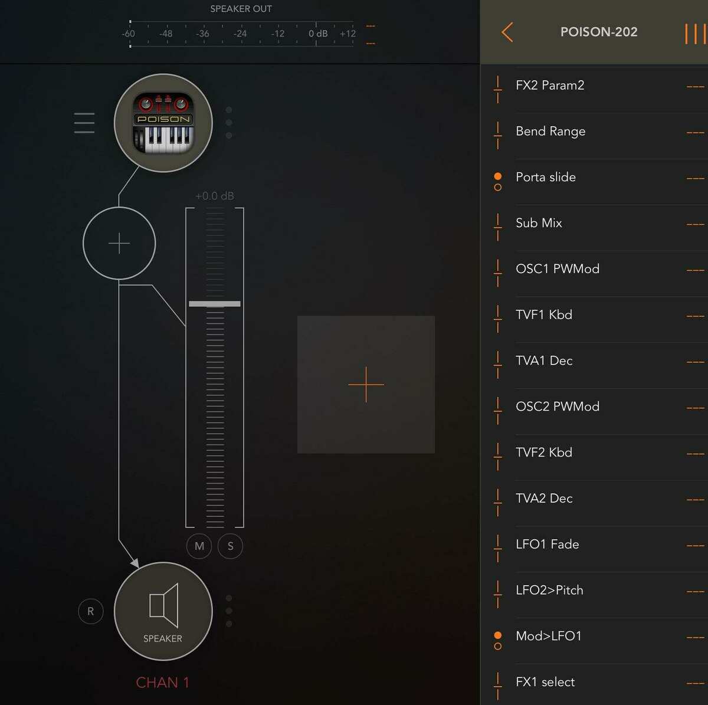
Task: Click the dashes value for Sub Mix
Action: (x=696, y=224)
